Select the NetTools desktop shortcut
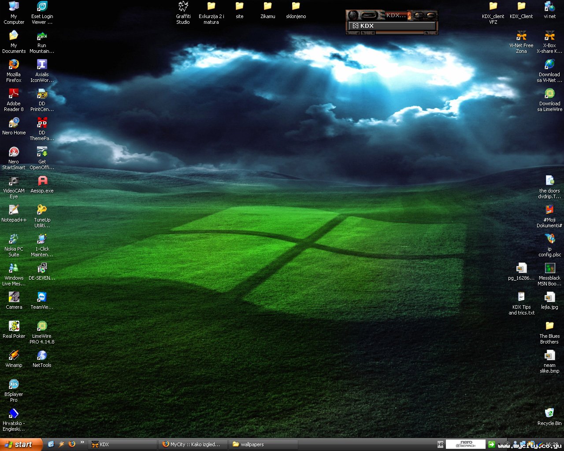 click(x=42, y=359)
